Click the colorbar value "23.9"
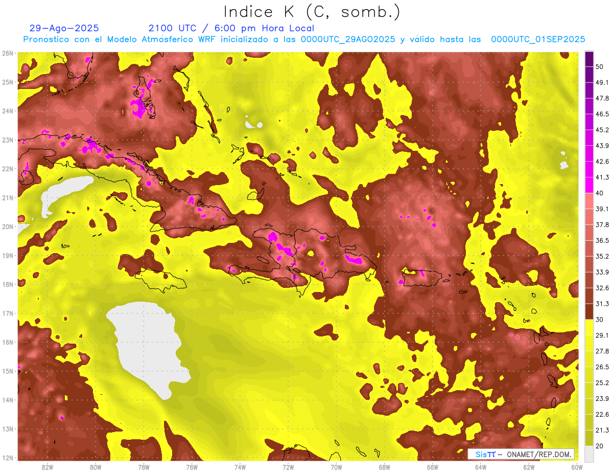613x474 pixels. (x=602, y=399)
